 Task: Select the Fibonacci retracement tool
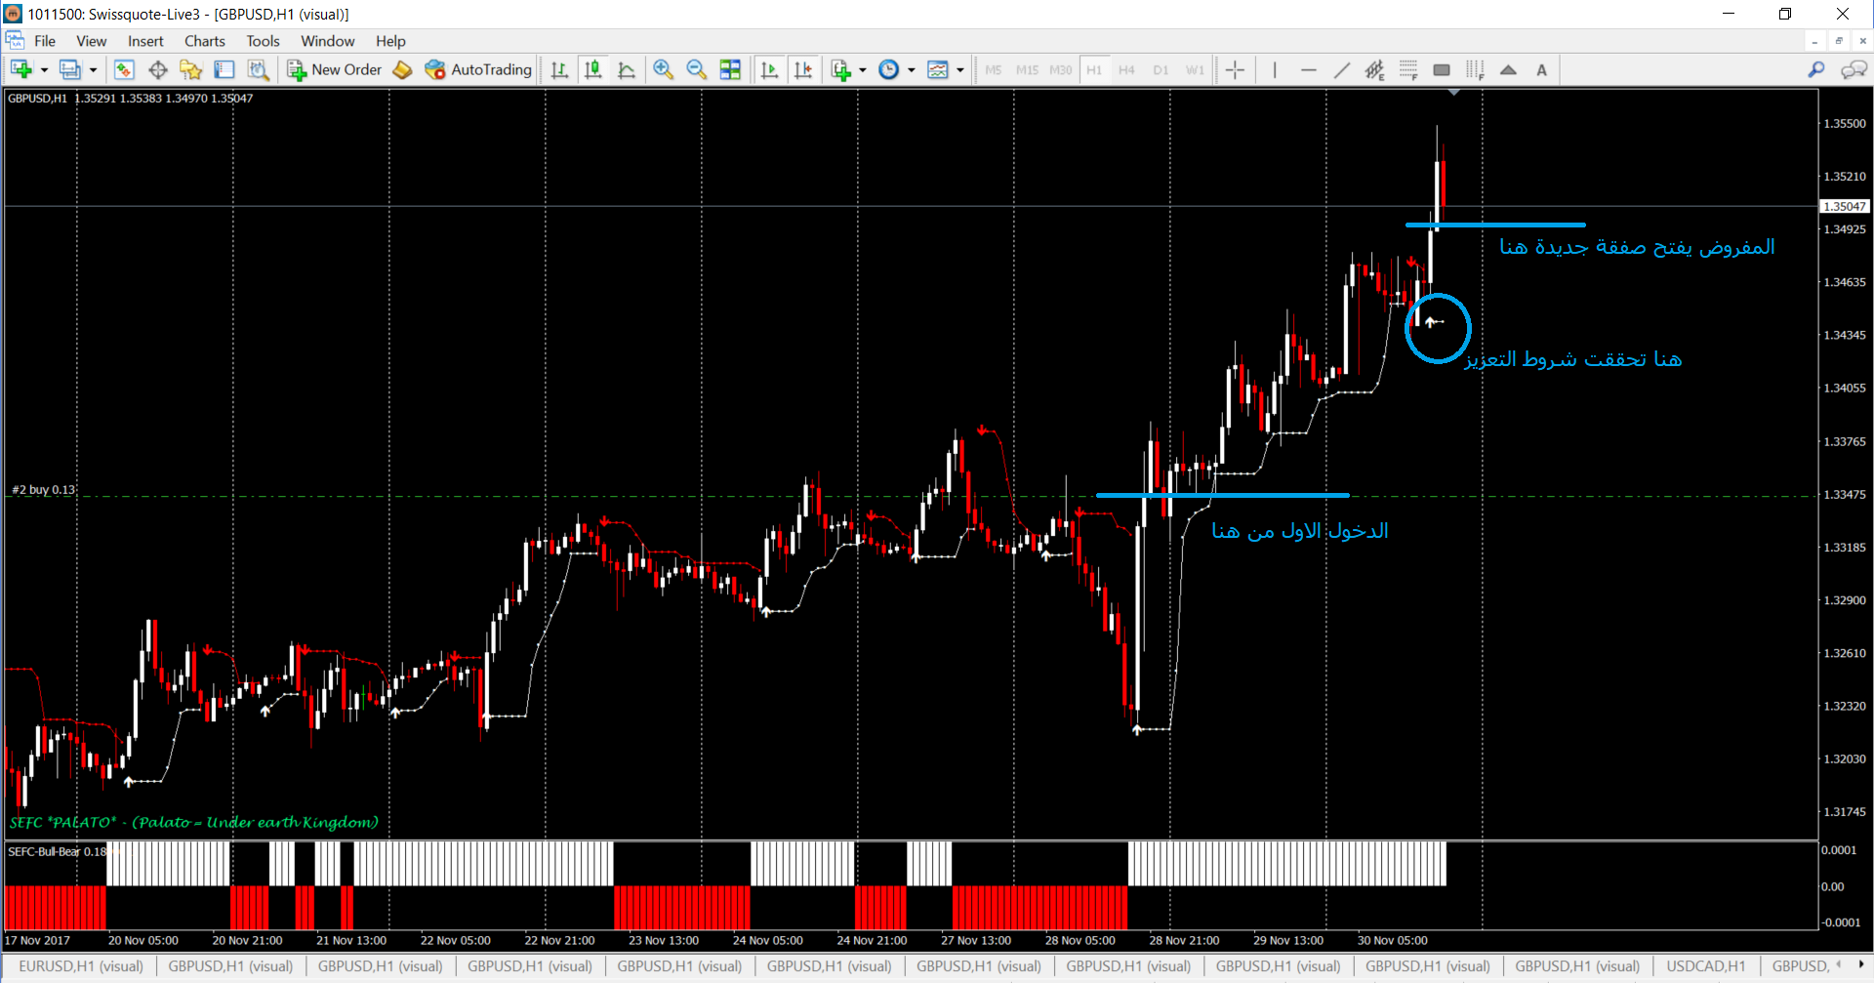coord(1408,69)
